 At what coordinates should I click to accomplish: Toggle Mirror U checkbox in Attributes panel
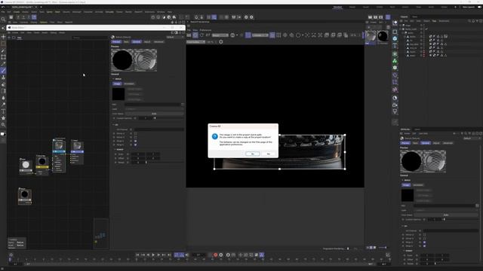(x=424, y=235)
